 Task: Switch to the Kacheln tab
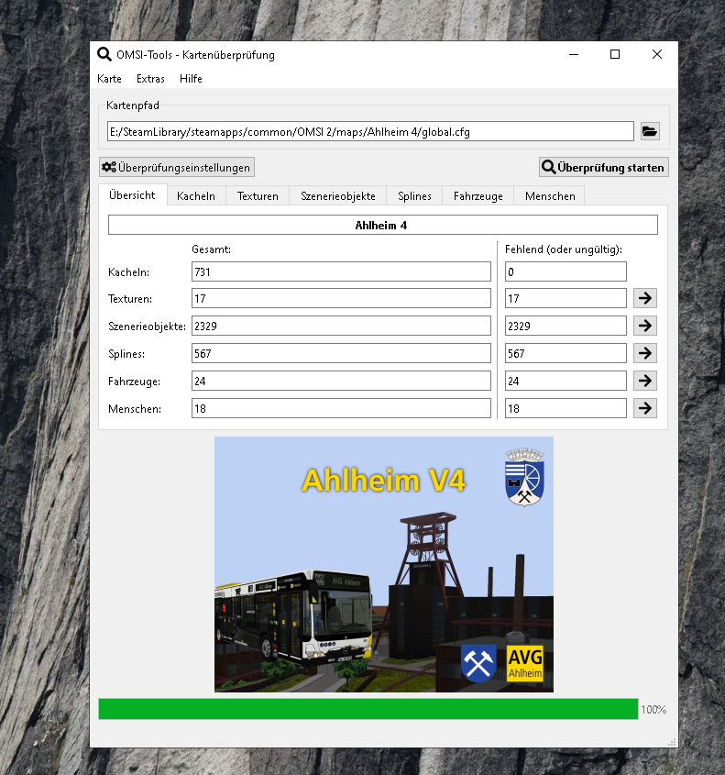(196, 195)
